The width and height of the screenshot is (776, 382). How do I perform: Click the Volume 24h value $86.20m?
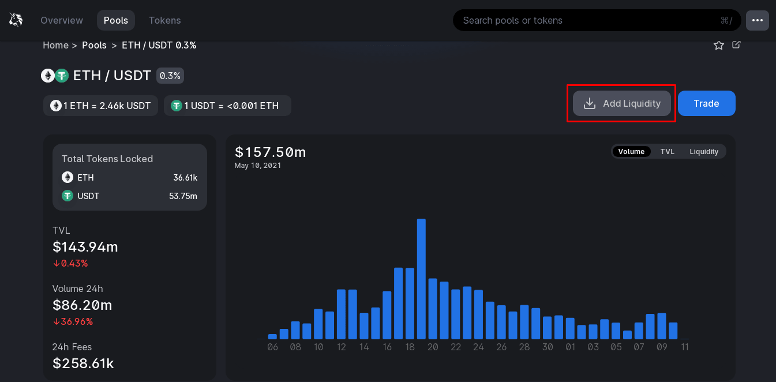[x=83, y=305]
